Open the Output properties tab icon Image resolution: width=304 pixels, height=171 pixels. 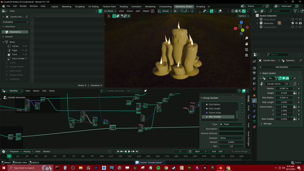pos(254,73)
